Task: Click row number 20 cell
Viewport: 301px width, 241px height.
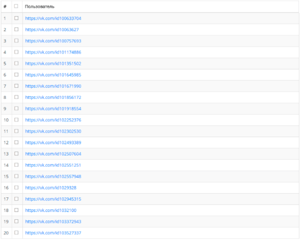Action: (x=7, y=233)
